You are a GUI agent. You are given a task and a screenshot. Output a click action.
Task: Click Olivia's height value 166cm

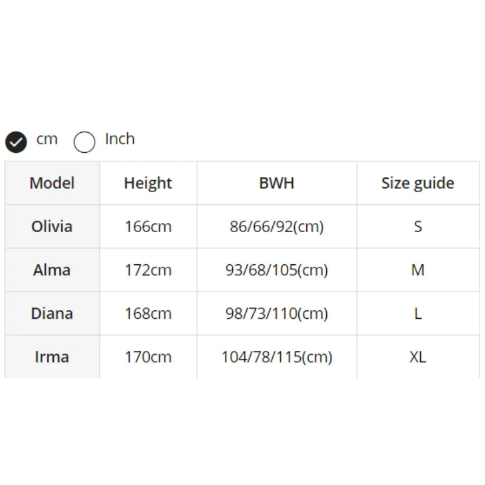[x=148, y=227]
